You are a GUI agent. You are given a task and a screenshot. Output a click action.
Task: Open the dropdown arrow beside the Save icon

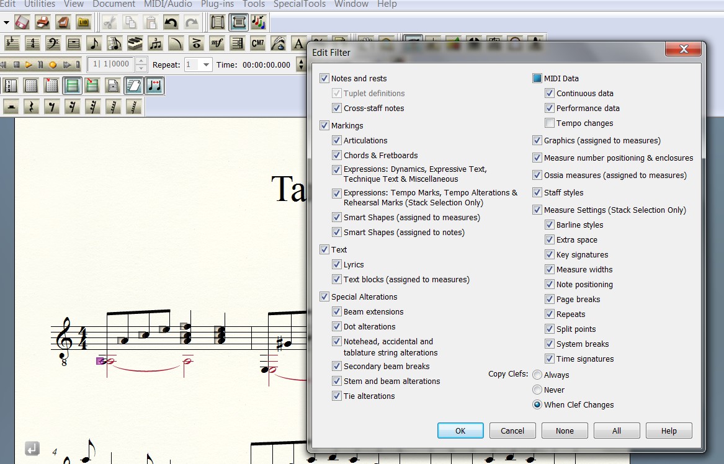[6, 23]
